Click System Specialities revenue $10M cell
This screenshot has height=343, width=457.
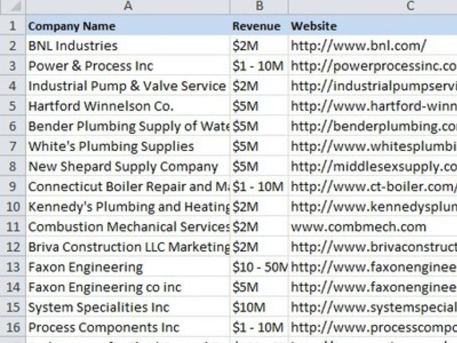tap(259, 307)
